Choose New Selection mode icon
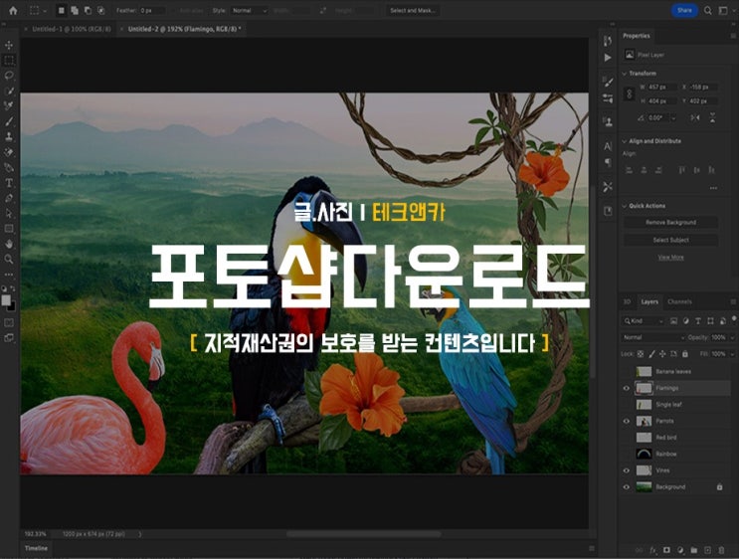739x559 pixels. tap(62, 10)
